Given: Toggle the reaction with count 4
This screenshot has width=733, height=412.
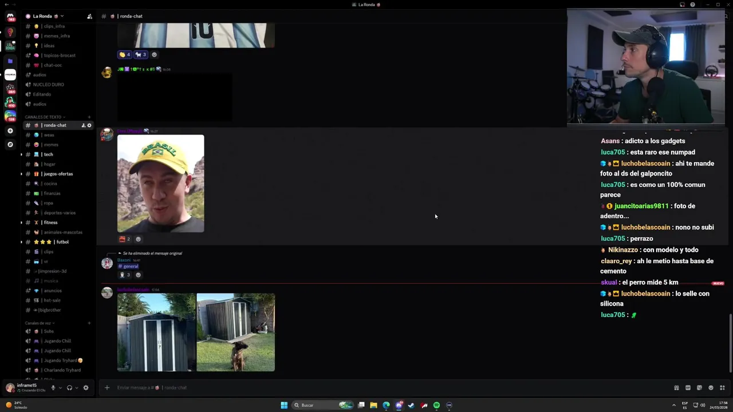Looking at the screenshot, I should point(125,54).
